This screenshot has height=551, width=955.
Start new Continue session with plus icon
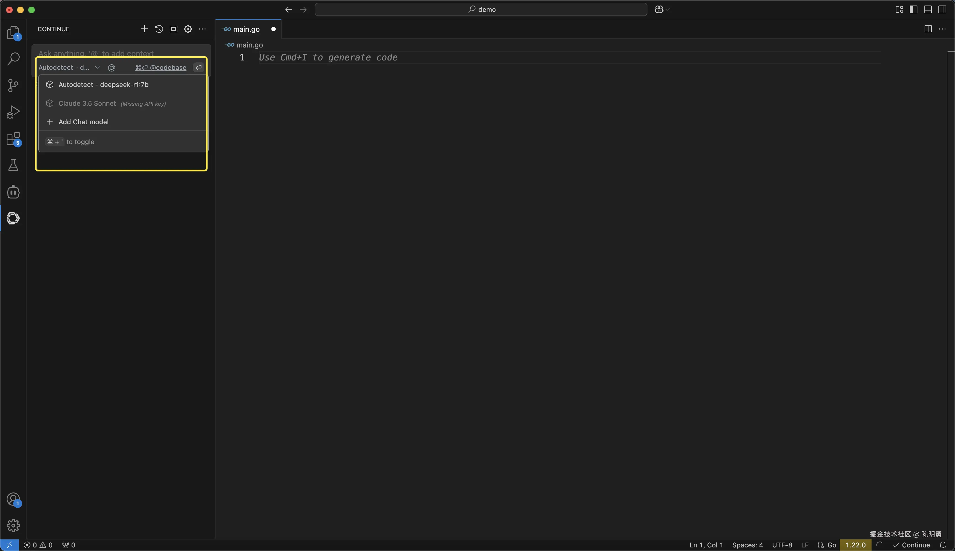tap(144, 29)
